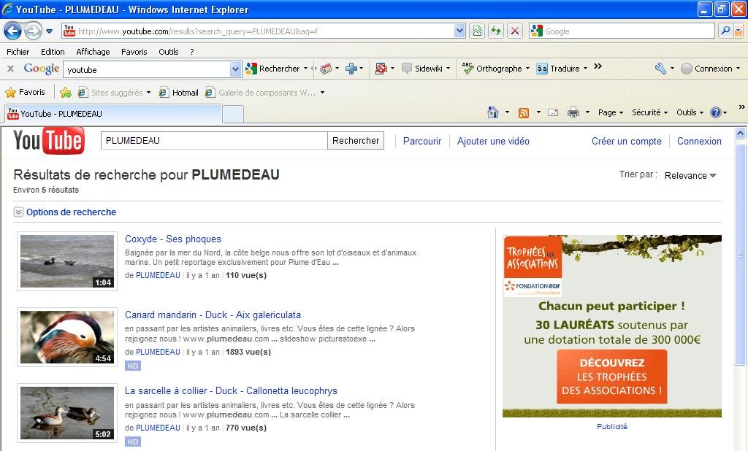Click the Google toolbar wrench settings icon

point(660,69)
